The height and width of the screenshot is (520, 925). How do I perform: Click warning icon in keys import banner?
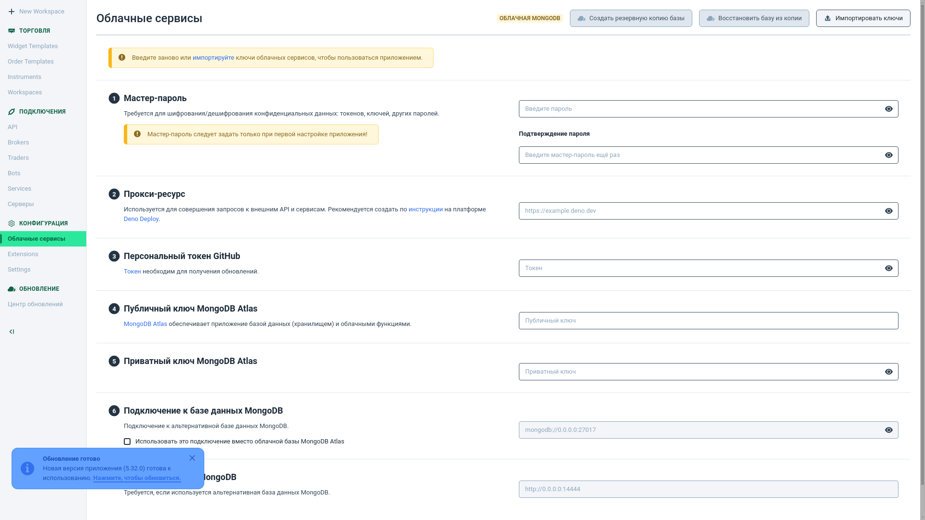pos(122,57)
